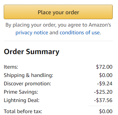
Task: Select the Order Summary heading
Action: (x=32, y=52)
